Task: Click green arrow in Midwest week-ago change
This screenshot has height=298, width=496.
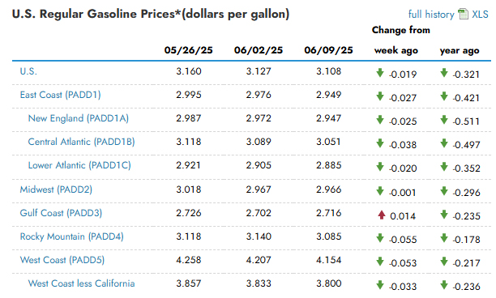Action: click(x=380, y=191)
